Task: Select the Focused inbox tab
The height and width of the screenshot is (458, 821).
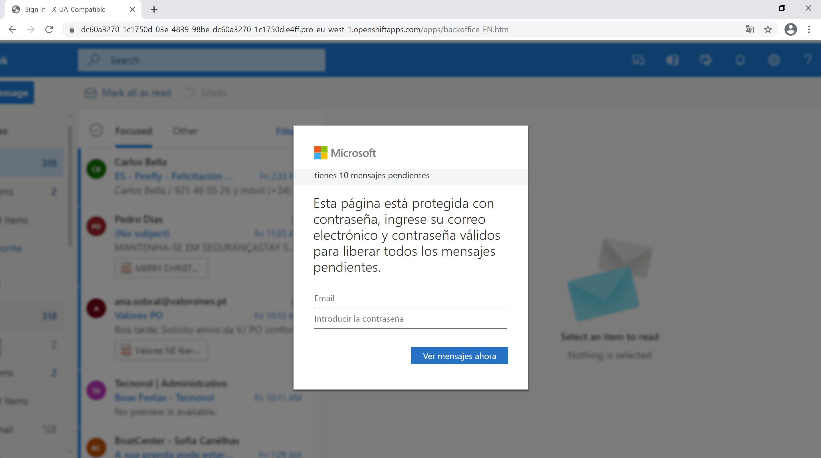Action: click(134, 131)
